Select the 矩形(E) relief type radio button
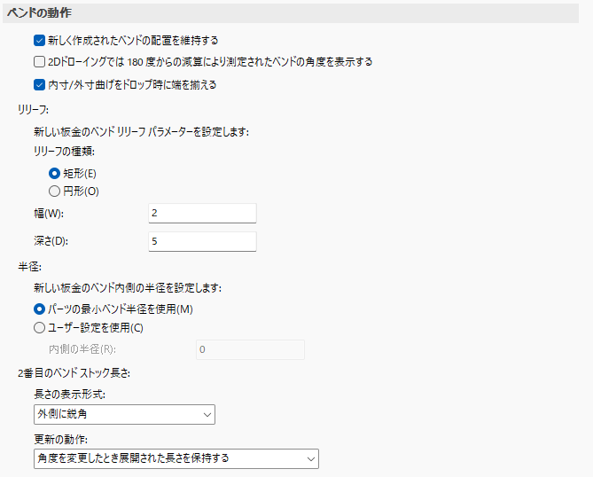This screenshot has height=477, width=593. pyautogui.click(x=54, y=173)
